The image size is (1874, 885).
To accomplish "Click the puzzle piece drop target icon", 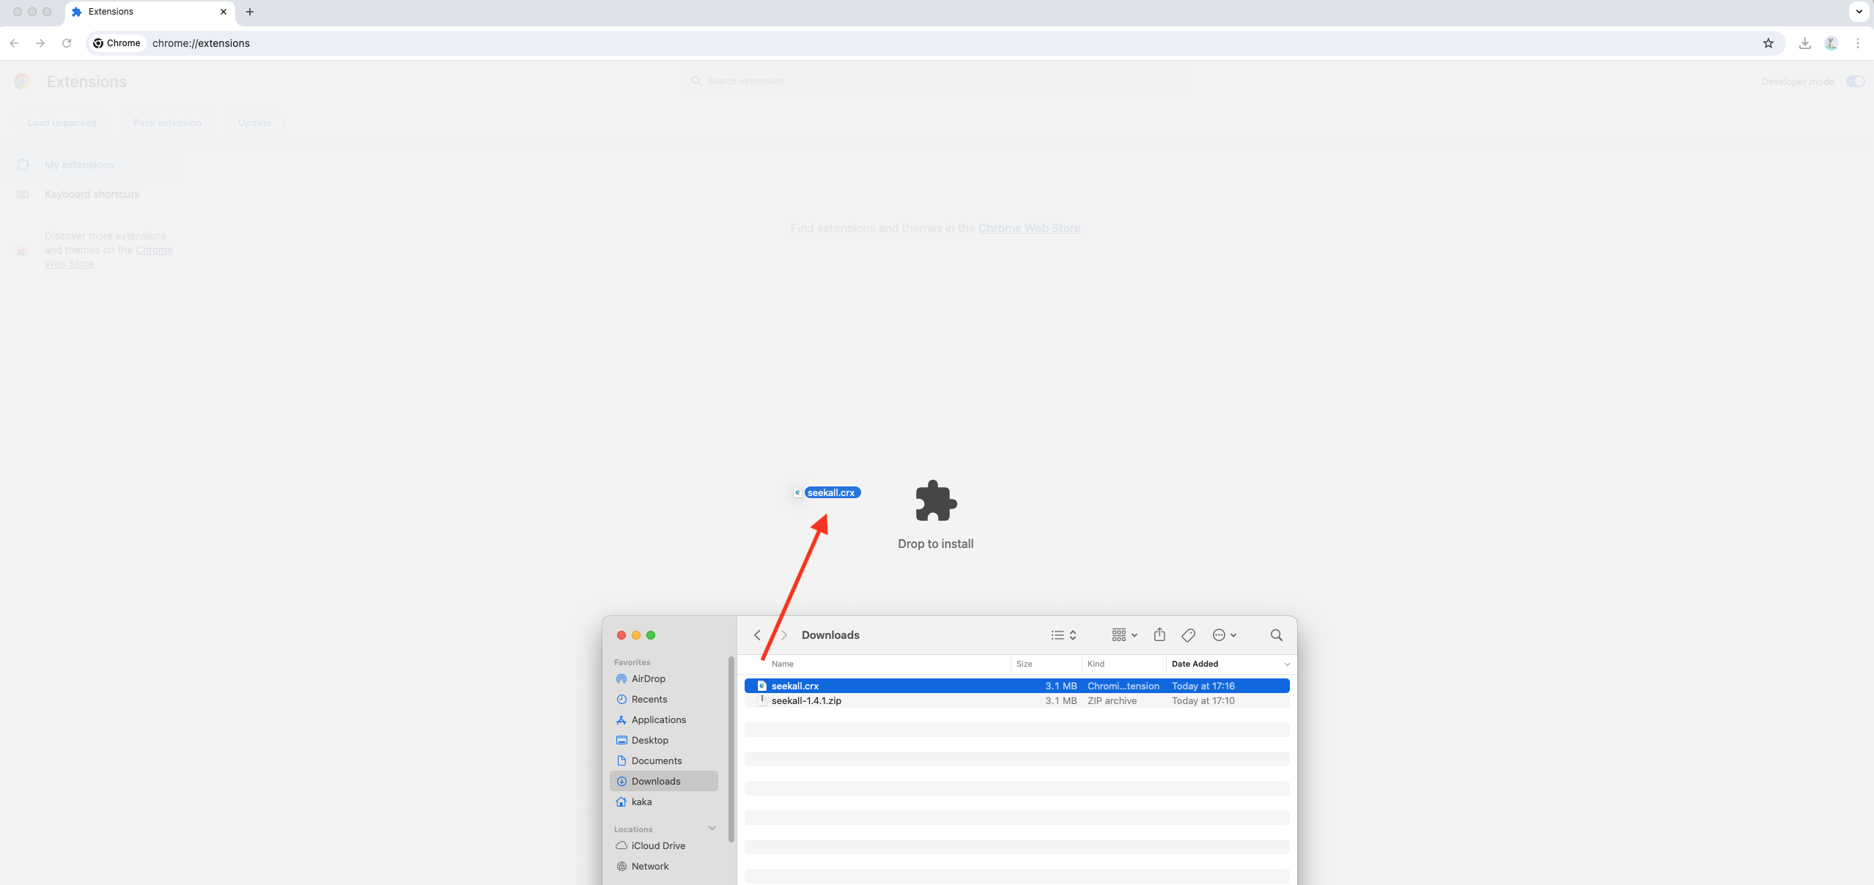I will (x=936, y=500).
